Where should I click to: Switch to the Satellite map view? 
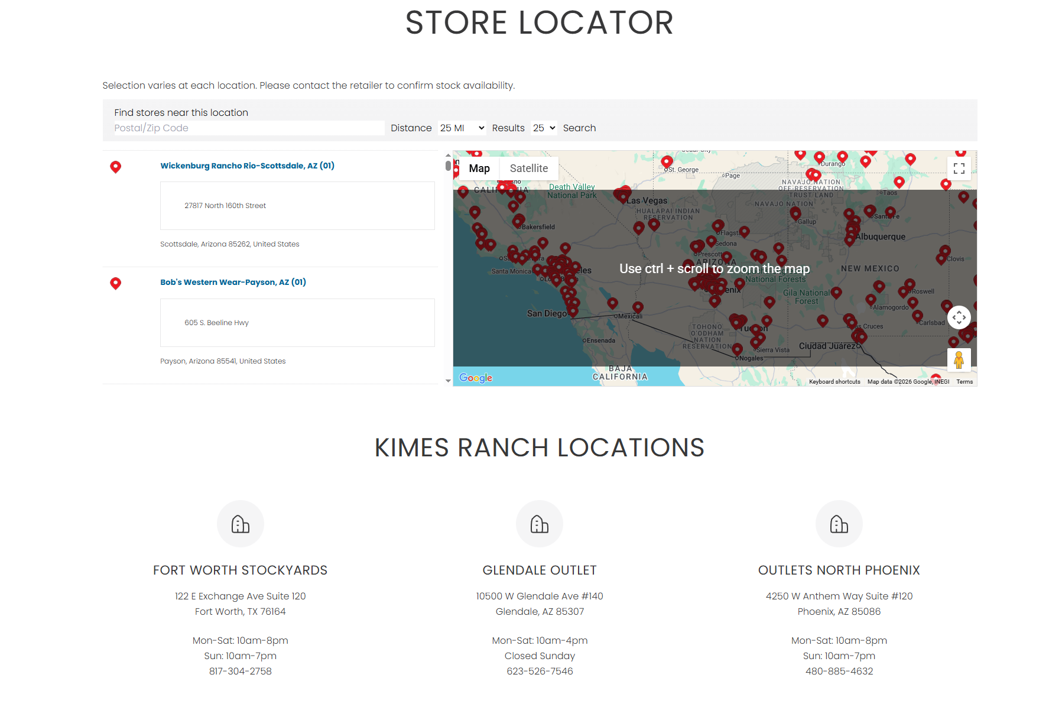coord(528,168)
